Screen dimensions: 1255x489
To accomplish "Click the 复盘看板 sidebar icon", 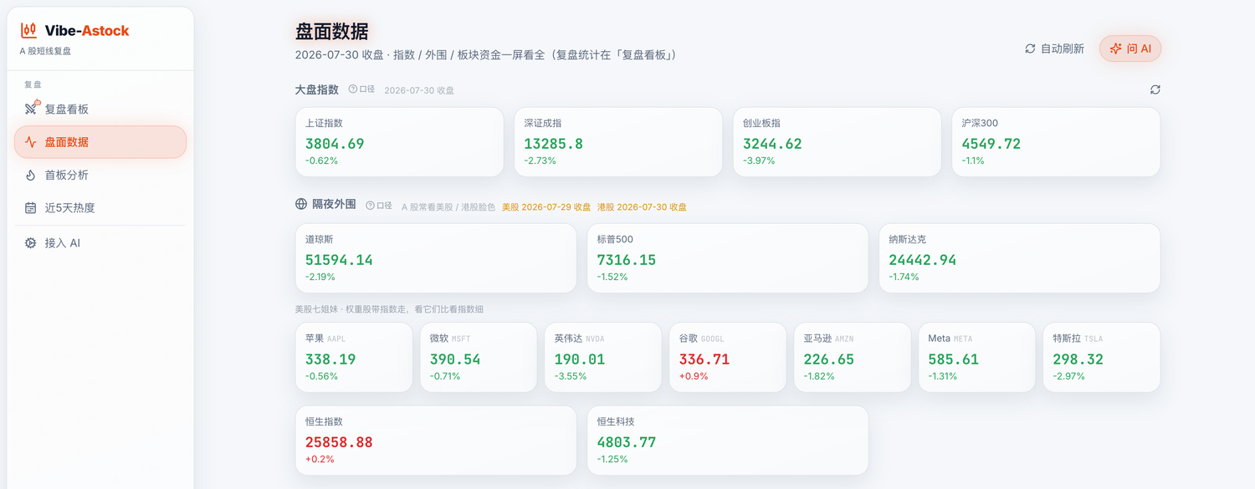I will click(32, 109).
